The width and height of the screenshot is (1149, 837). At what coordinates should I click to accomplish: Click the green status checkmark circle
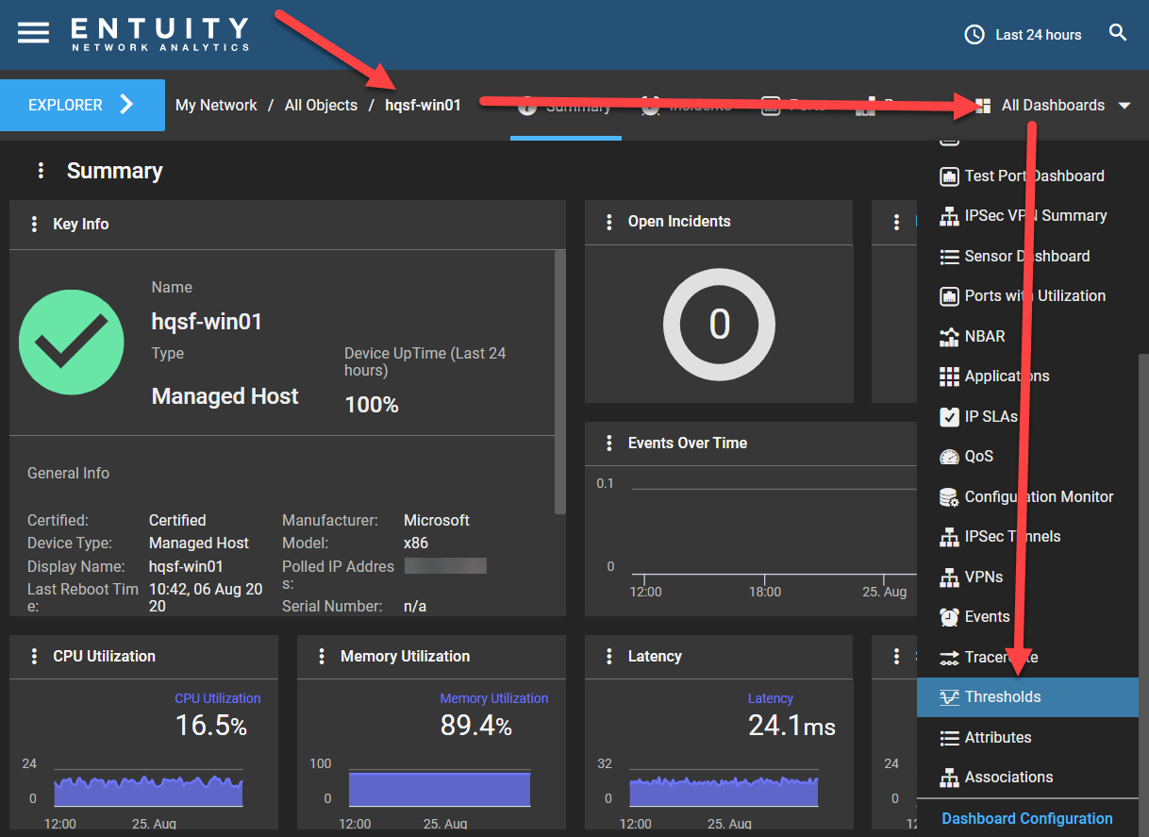72,342
